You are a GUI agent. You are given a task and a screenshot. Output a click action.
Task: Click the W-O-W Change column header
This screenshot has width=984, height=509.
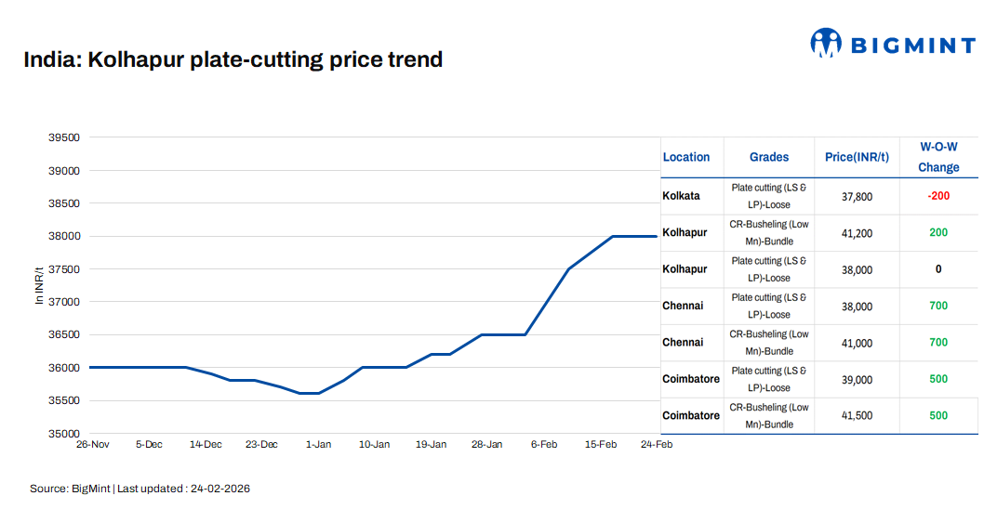[938, 157]
